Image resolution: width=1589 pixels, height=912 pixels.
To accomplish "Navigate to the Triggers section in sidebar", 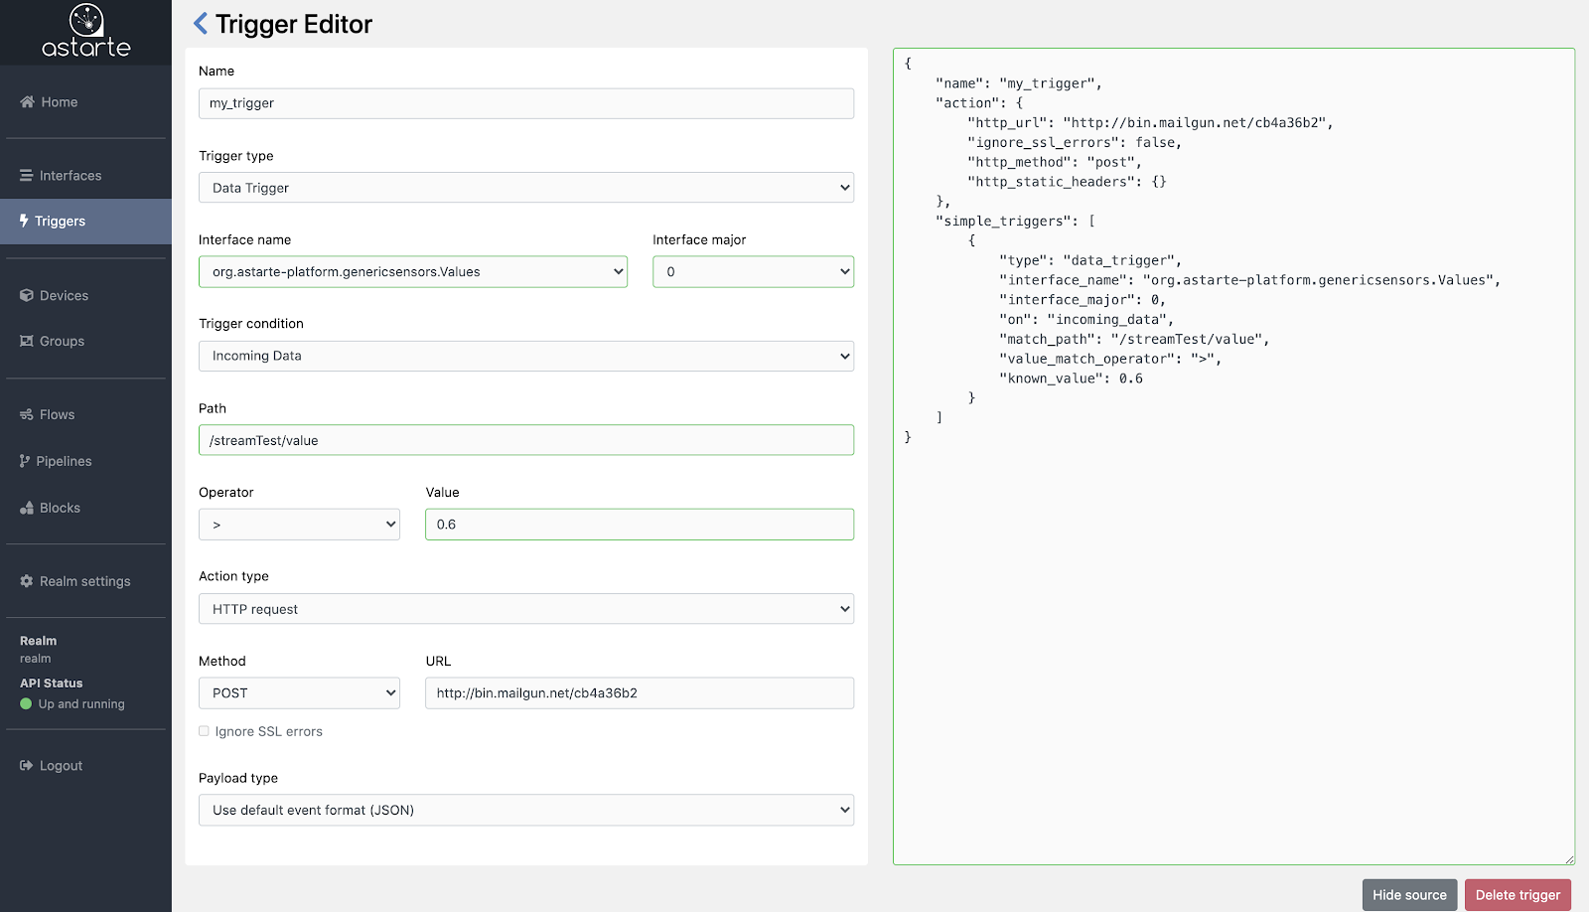I will pos(59,221).
